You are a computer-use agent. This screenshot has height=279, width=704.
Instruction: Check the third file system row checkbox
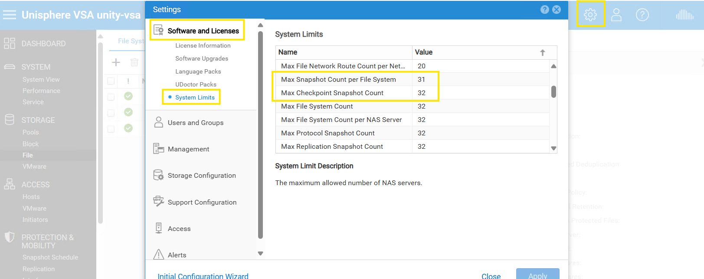tap(111, 129)
